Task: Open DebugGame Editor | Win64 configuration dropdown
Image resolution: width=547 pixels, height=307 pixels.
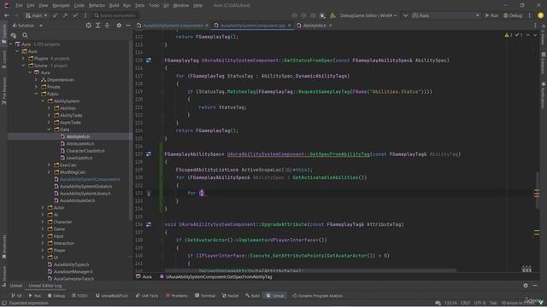Action: pyautogui.click(x=368, y=15)
